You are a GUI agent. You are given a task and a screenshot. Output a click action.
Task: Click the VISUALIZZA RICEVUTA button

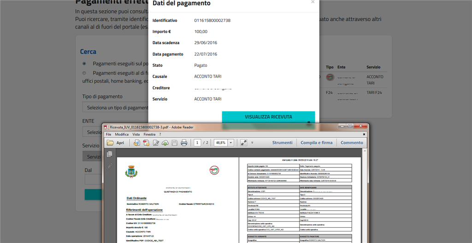click(x=268, y=117)
